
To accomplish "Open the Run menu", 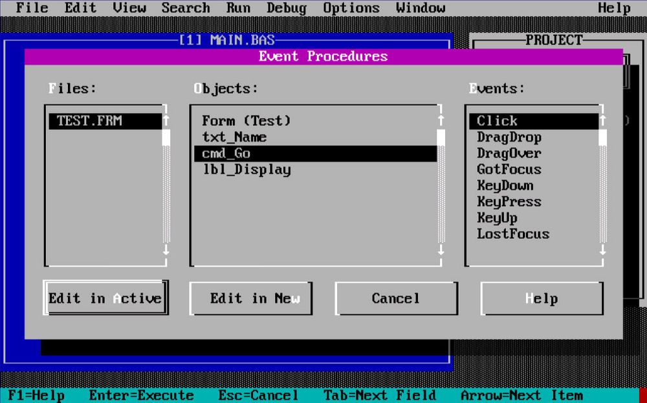I will point(238,8).
